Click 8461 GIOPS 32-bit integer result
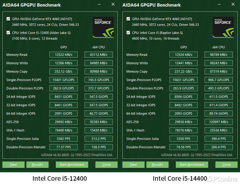The width and height of the screenshot is (240, 184). [x=64, y=105]
